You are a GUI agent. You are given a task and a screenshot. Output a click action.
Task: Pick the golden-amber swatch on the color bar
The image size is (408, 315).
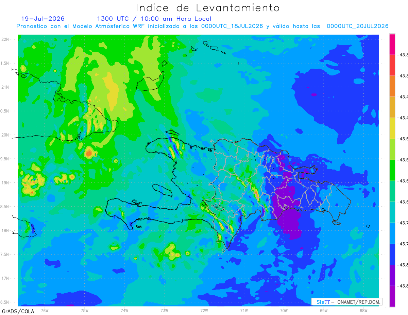click(x=392, y=107)
